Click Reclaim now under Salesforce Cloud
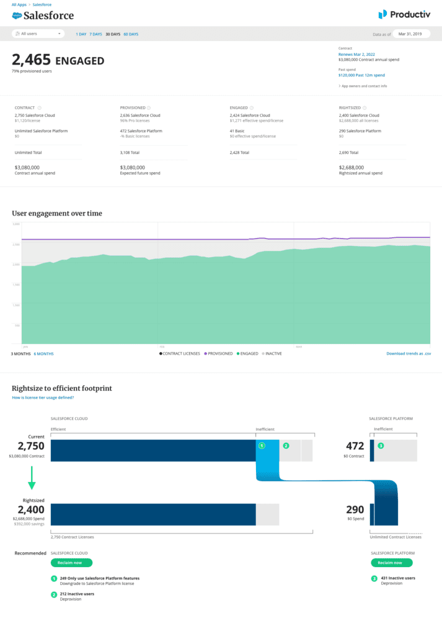The width and height of the screenshot is (442, 636). click(72, 563)
